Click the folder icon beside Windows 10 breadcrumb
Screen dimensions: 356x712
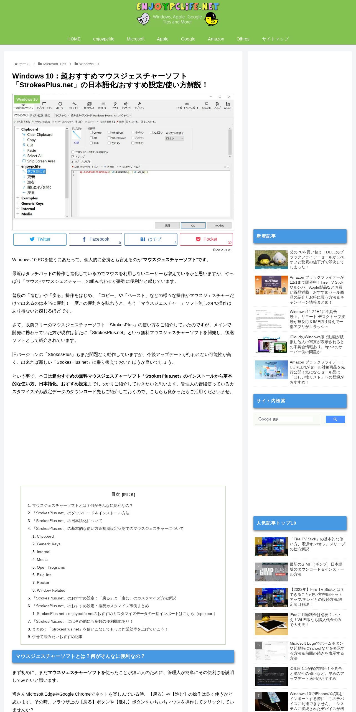[76, 64]
